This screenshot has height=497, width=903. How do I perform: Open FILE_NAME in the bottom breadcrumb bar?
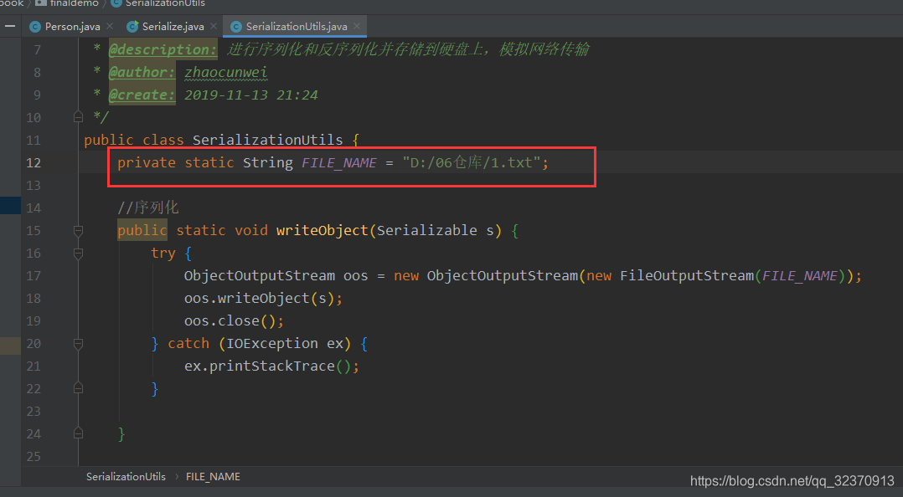click(213, 477)
